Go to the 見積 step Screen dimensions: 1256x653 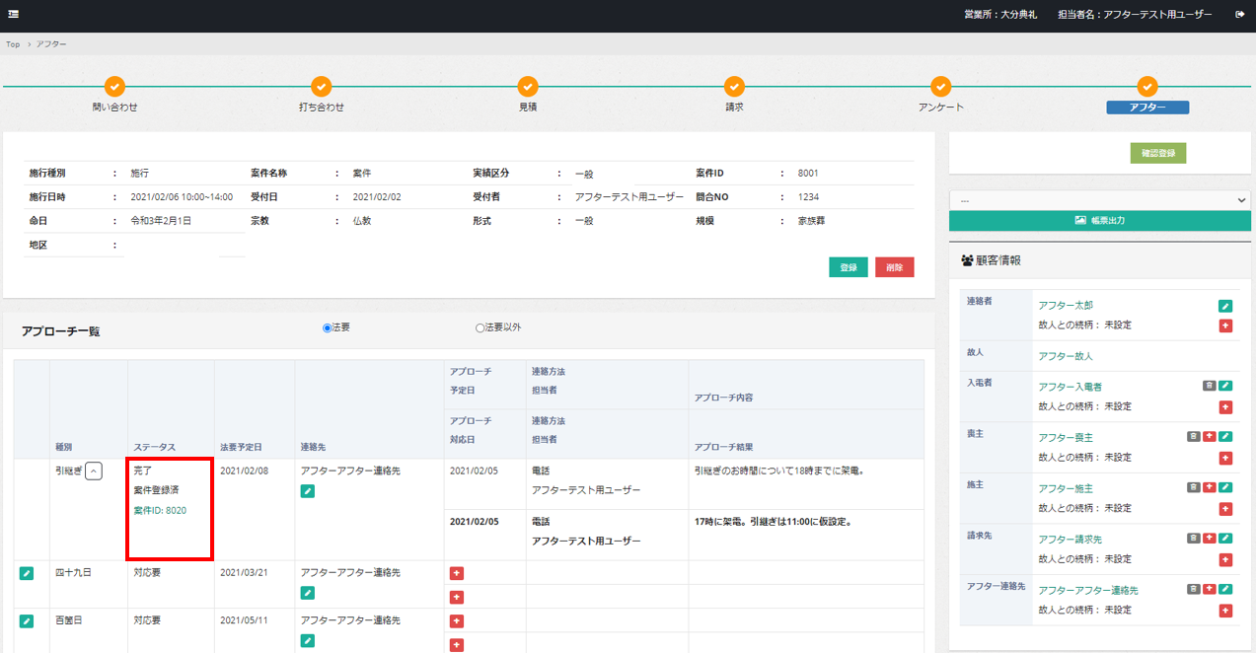[528, 88]
